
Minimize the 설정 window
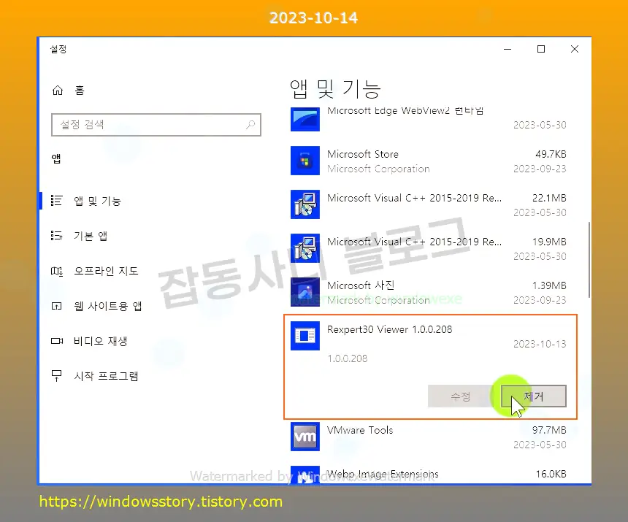click(508, 49)
